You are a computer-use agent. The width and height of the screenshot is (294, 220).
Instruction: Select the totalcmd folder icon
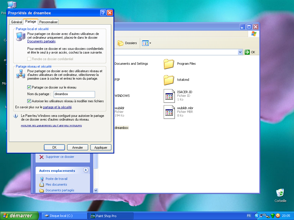pos(169,80)
